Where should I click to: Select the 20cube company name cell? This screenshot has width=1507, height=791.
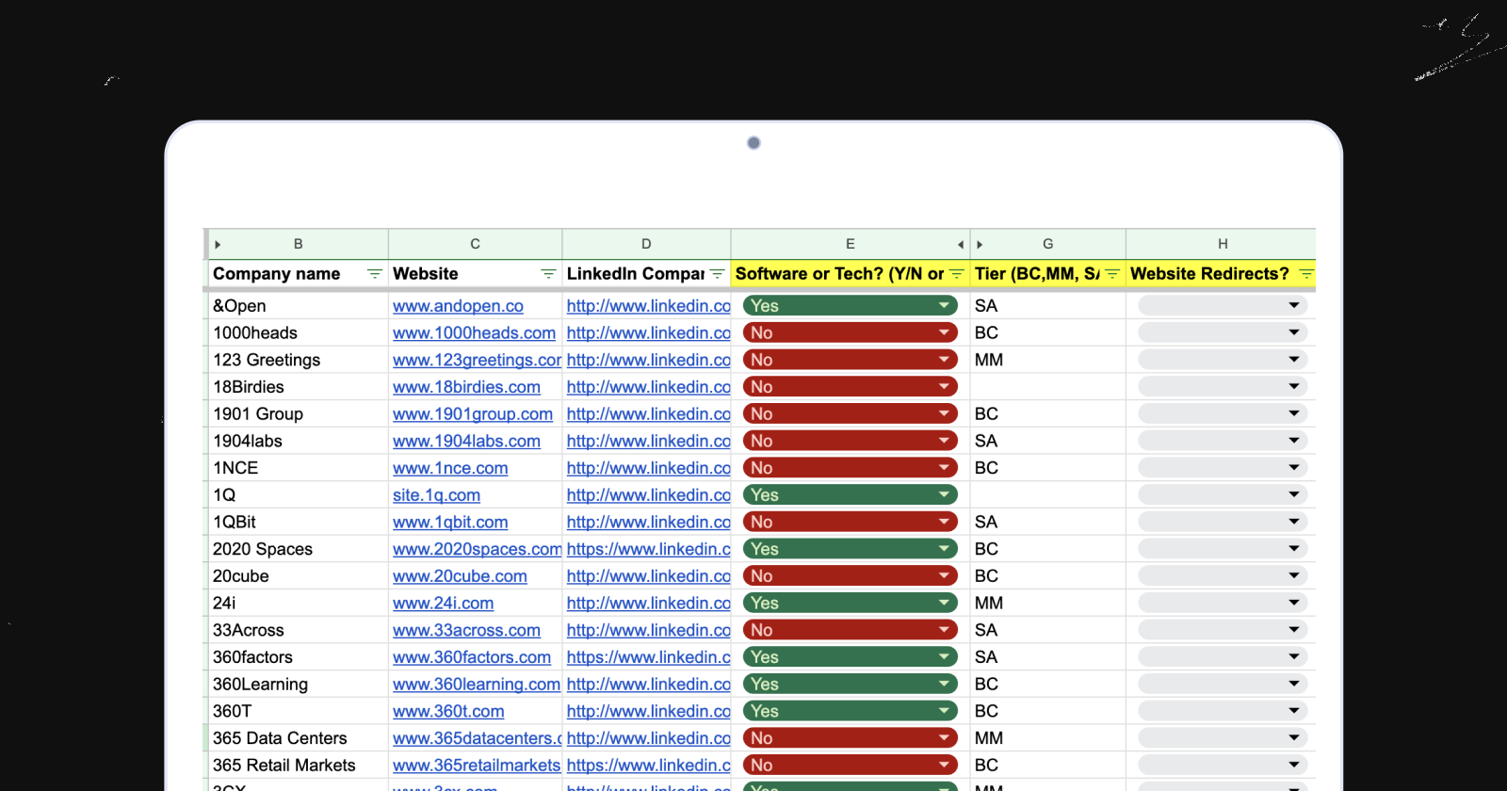(299, 576)
